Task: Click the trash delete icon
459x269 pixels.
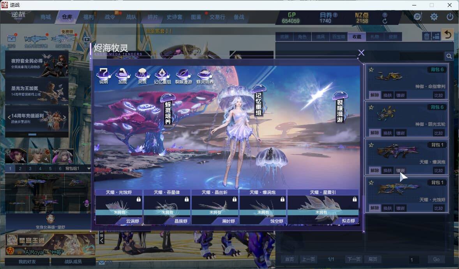Action: coord(427,36)
